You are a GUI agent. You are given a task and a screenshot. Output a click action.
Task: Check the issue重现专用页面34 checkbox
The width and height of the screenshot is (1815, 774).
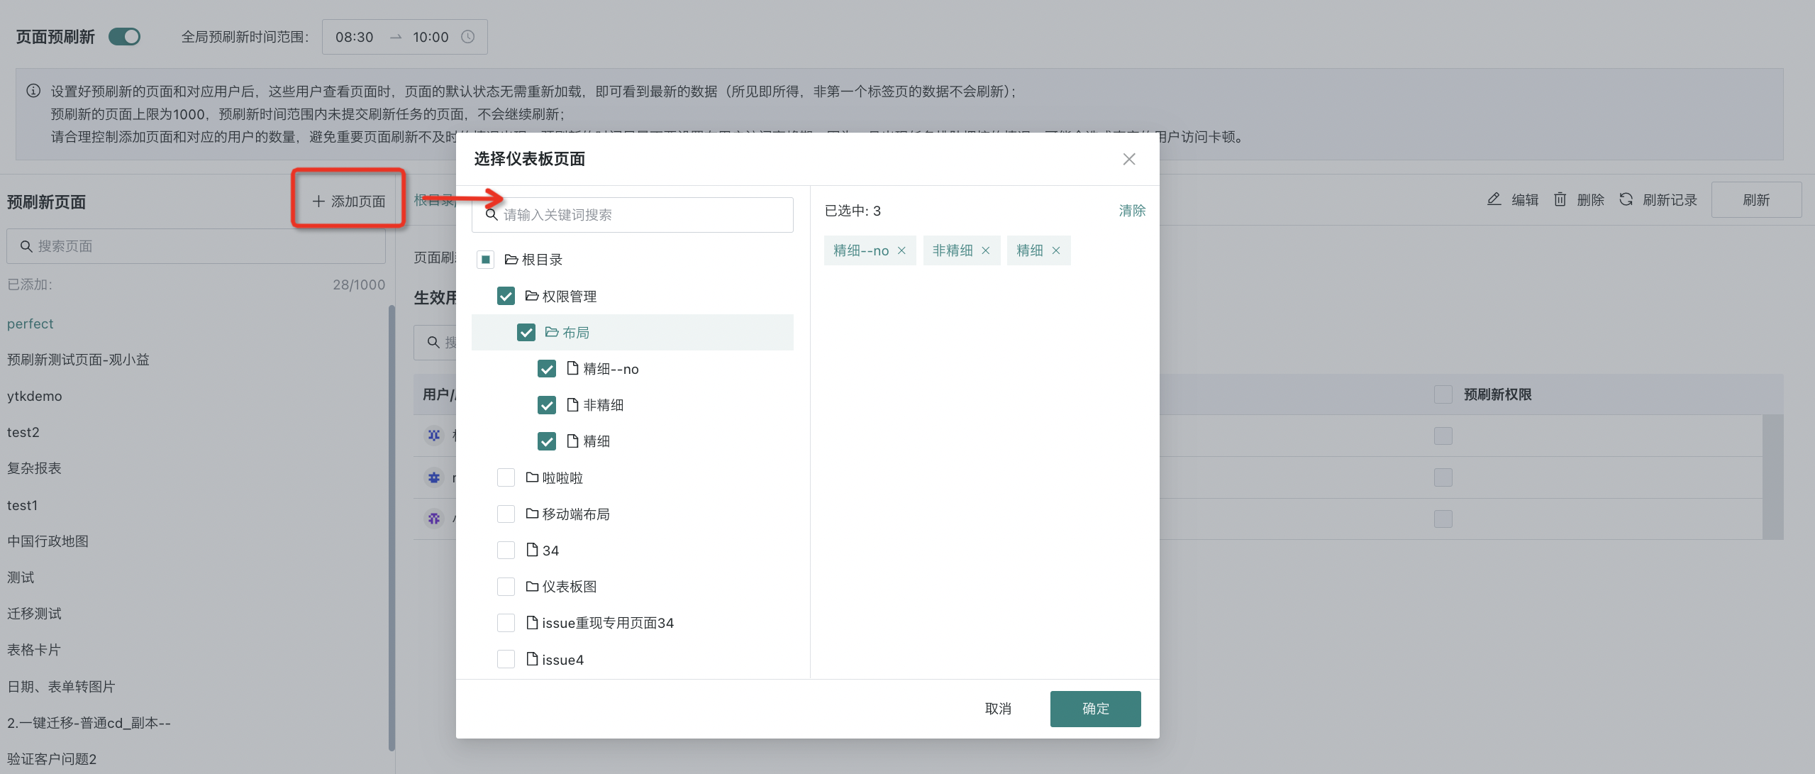[506, 622]
